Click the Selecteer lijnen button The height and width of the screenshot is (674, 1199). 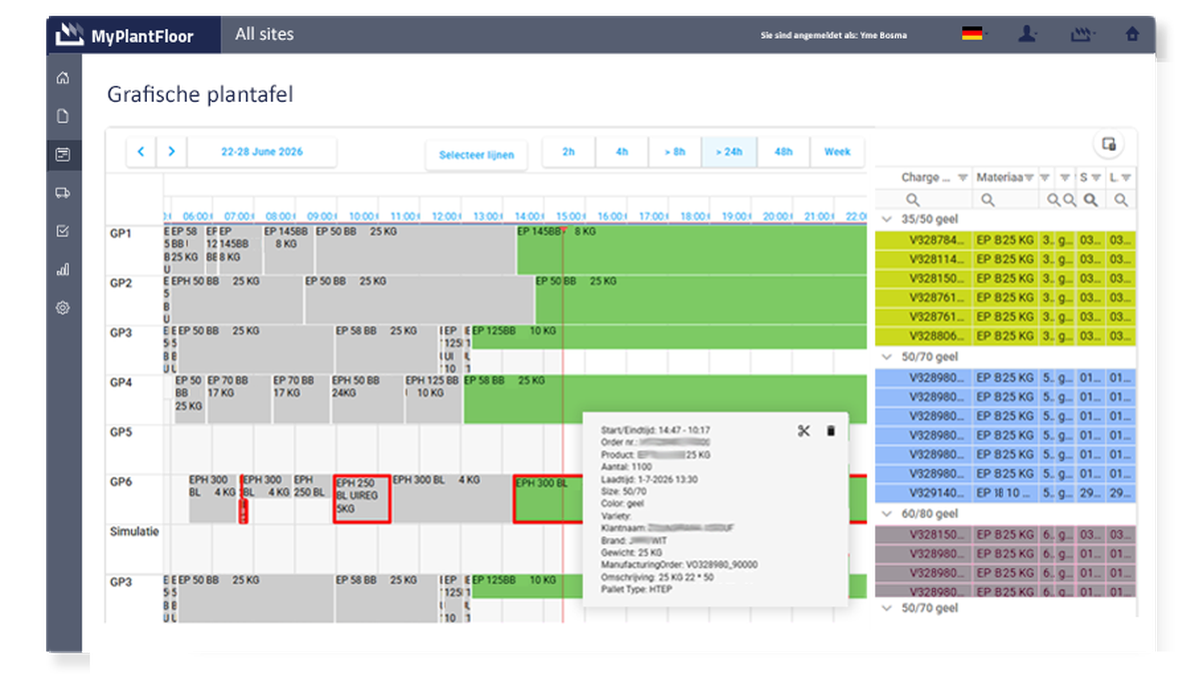click(x=477, y=155)
